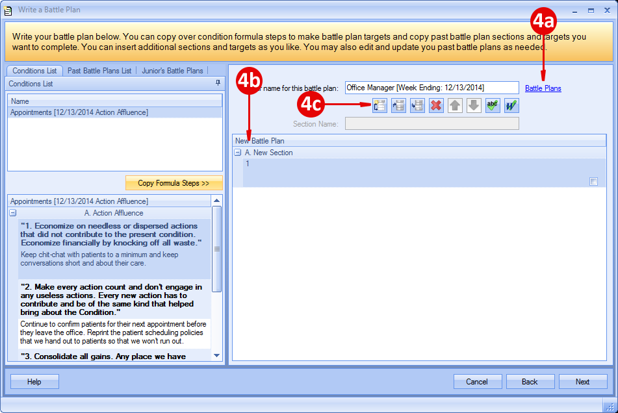Image resolution: width=618 pixels, height=413 pixels.
Task: Open the Past Battle Plans List tab
Action: (99, 71)
